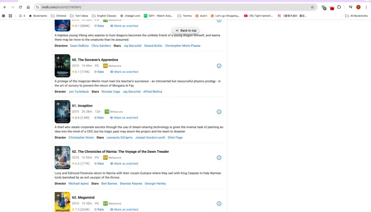
Task: Open dutch bookmark
Action: point(201,15)
